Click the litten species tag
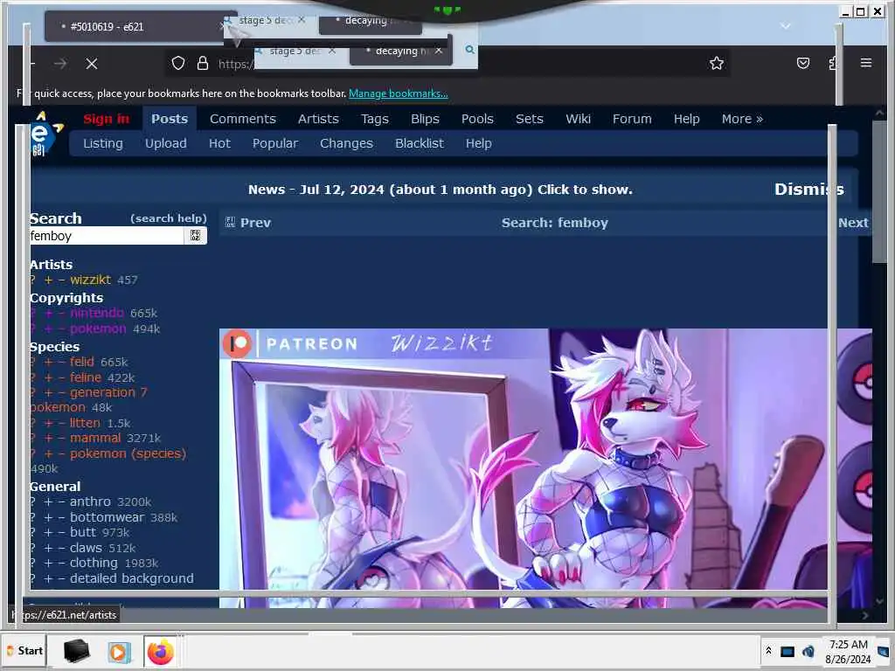895x671 pixels. coord(85,423)
